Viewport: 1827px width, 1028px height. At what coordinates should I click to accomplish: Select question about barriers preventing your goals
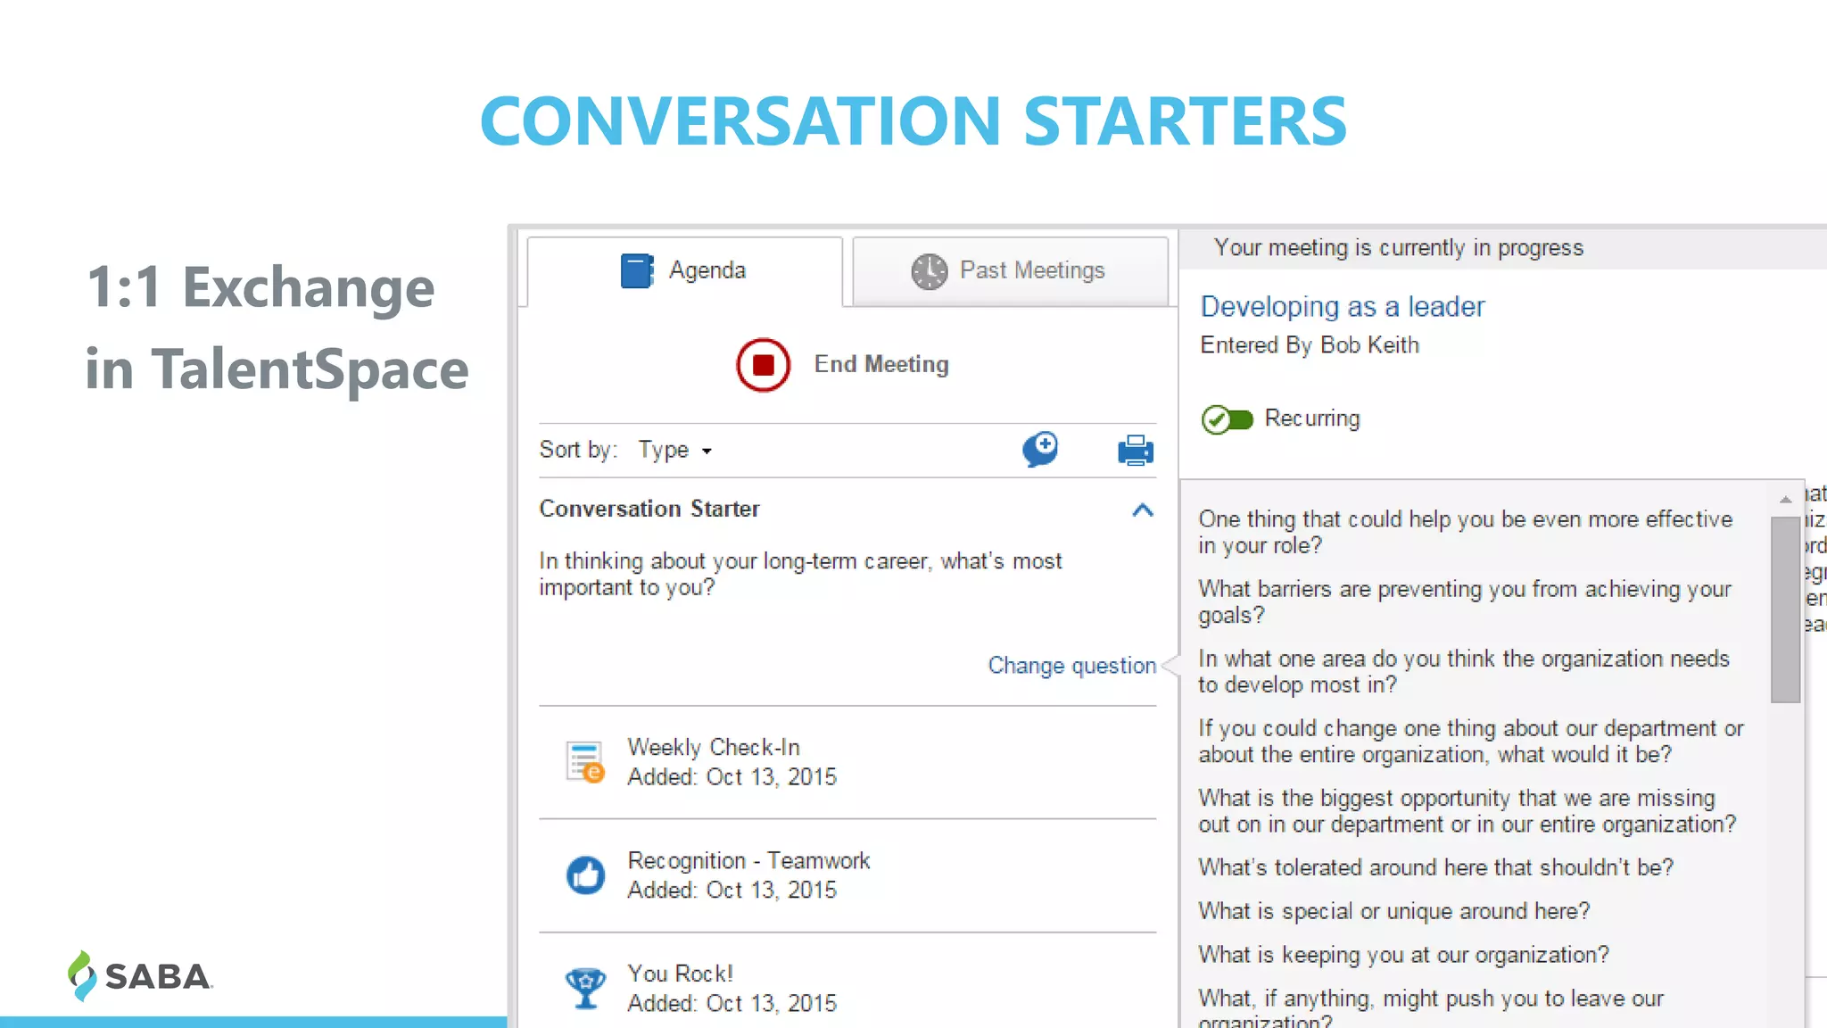(1465, 601)
